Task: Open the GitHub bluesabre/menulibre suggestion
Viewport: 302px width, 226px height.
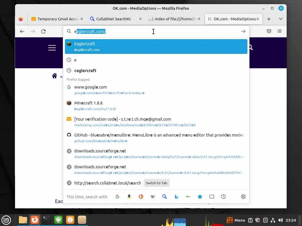Action: [x=156, y=138]
